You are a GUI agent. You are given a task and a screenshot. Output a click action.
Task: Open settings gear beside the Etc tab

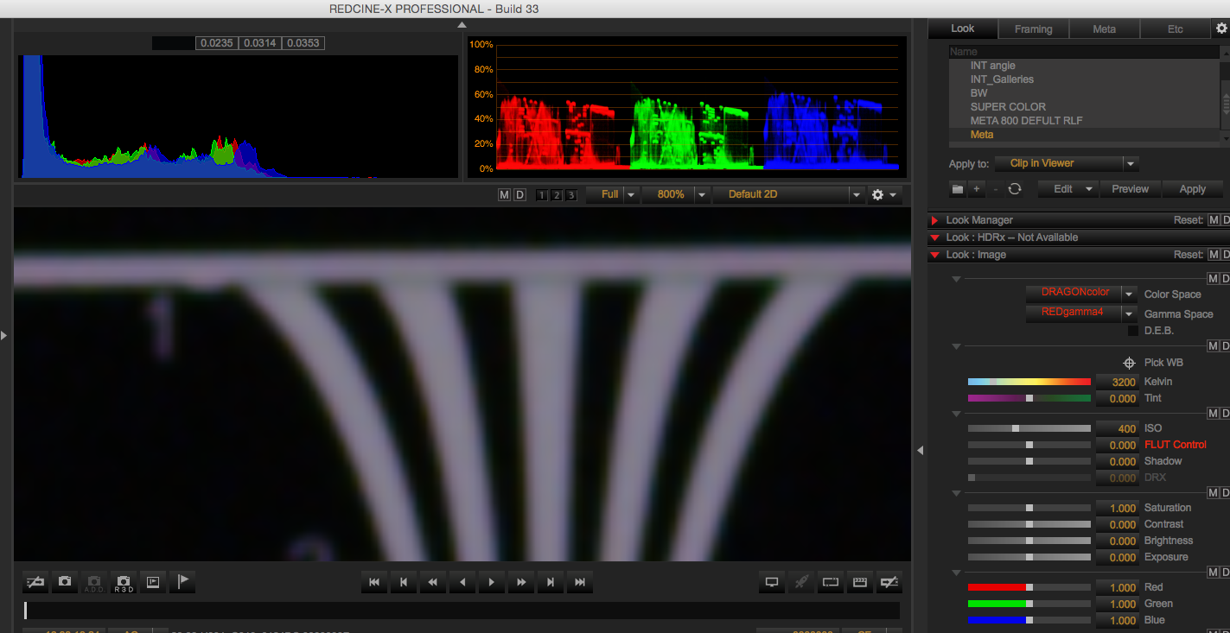pos(1221,28)
